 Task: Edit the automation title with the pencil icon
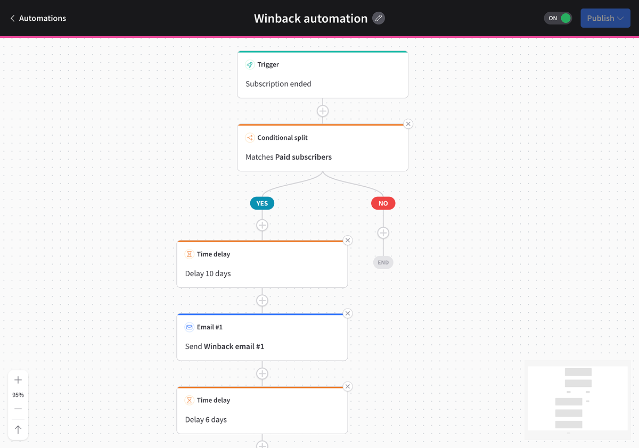pos(379,18)
